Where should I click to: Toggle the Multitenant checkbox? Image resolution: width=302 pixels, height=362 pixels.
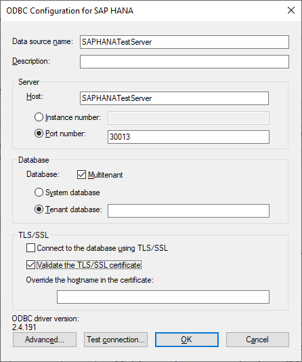[81, 175]
